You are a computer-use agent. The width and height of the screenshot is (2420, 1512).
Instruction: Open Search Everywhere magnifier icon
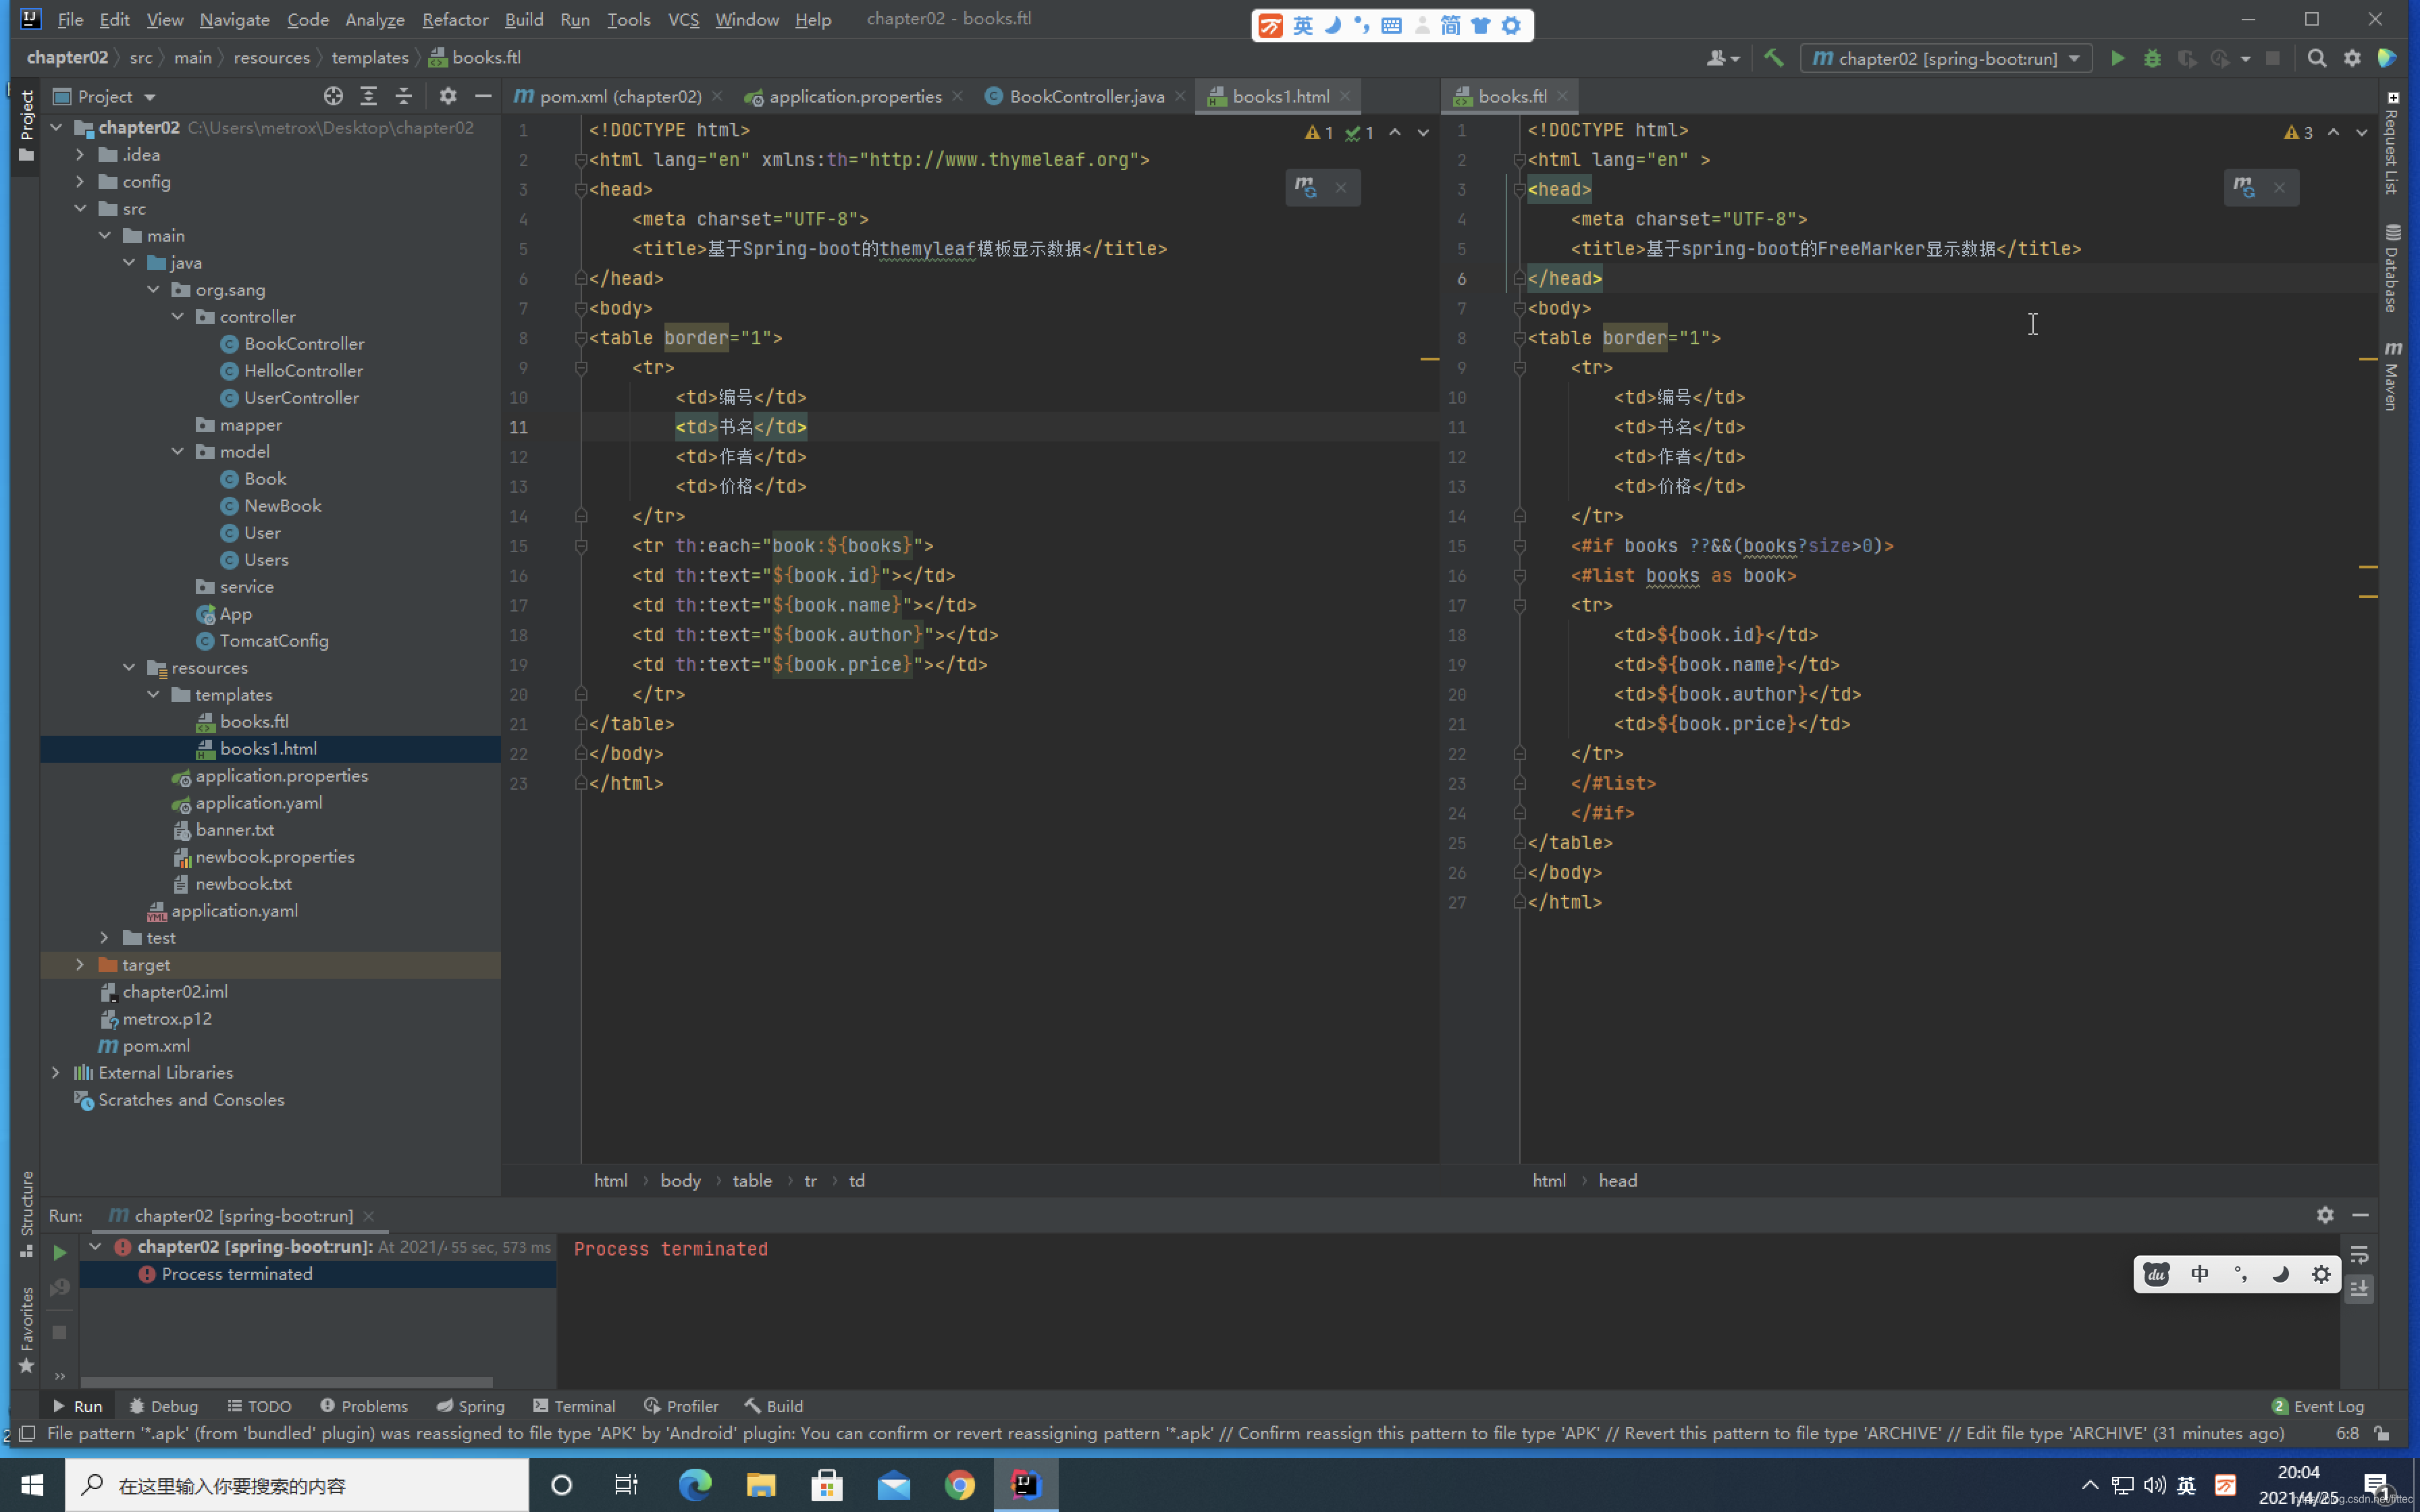click(x=2316, y=58)
